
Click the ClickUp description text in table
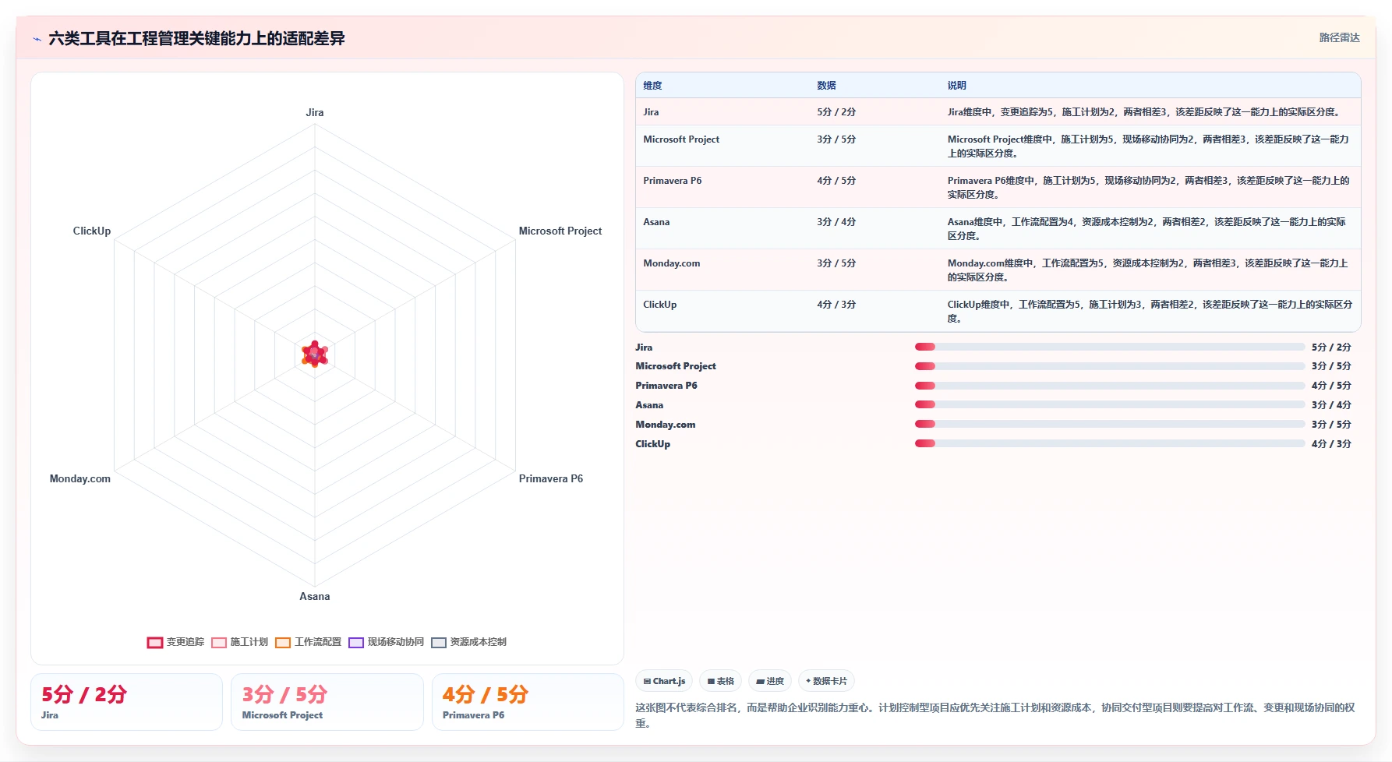point(1150,312)
